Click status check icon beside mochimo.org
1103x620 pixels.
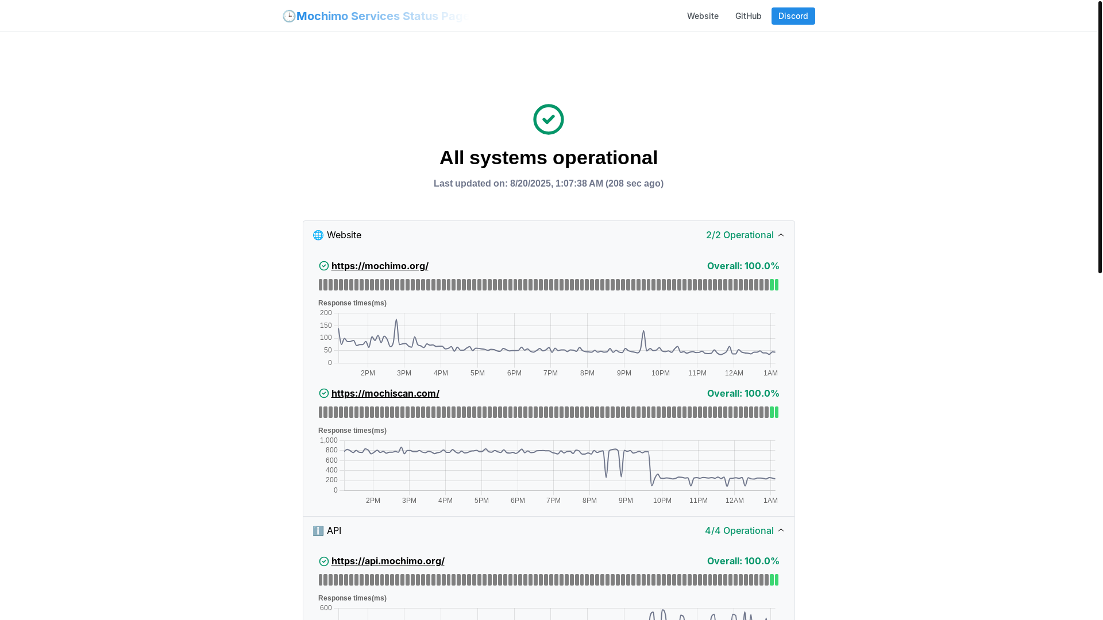324,266
